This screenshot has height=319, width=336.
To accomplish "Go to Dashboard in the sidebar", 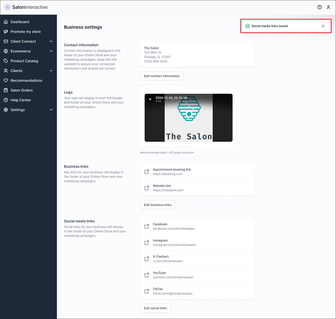I will pos(20,22).
